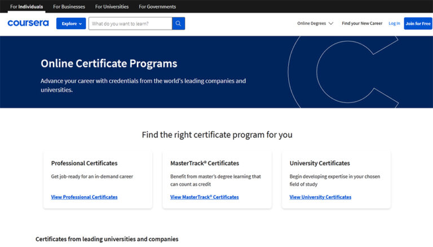Focus the 'What do you want to learn?' field
This screenshot has width=433, height=247.
(x=130, y=24)
